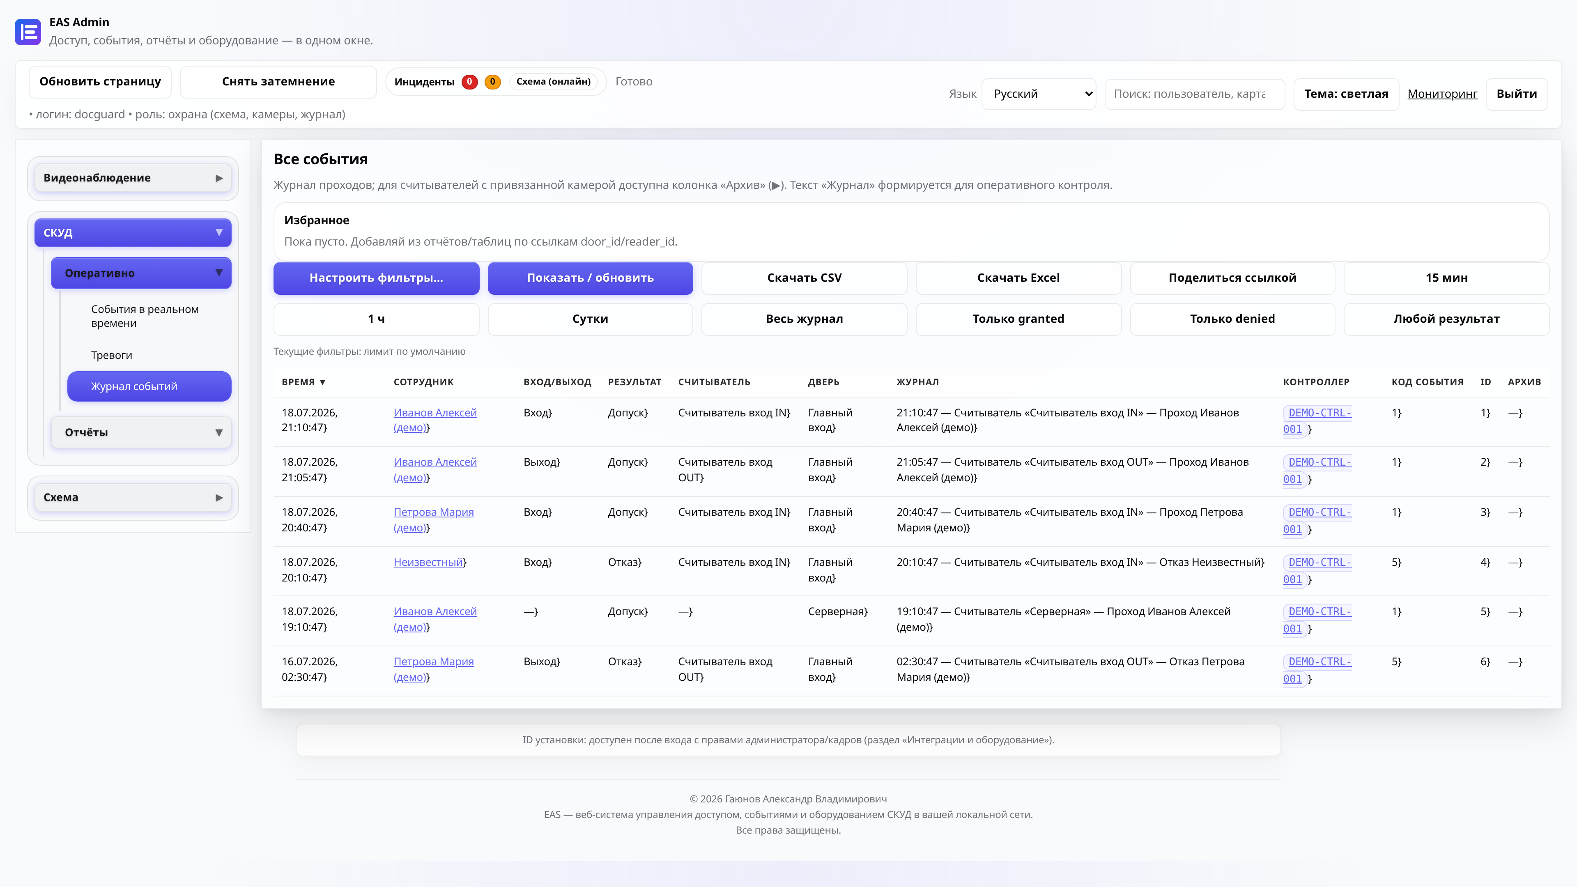Viewport: 1577px width, 887px height.
Task: Open the Мониторинг link
Action: point(1442,94)
